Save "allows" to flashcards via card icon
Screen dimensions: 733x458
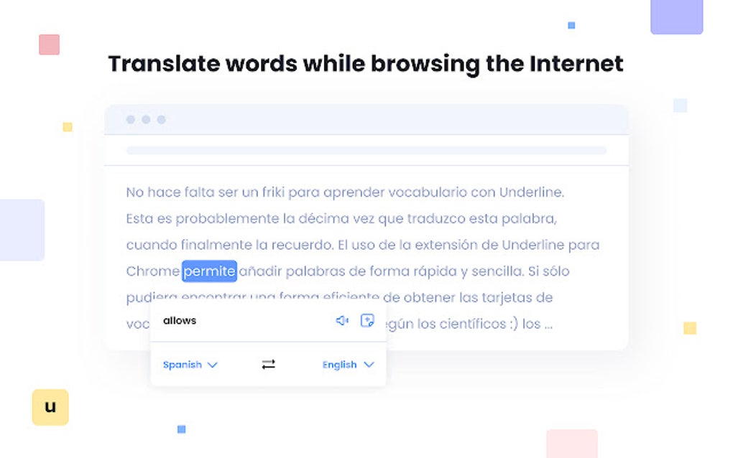point(367,320)
